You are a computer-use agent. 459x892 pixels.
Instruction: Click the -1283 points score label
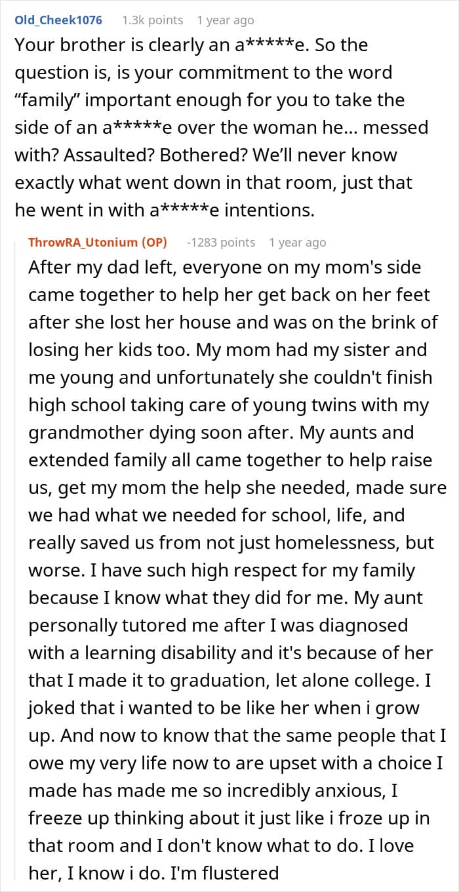click(221, 242)
